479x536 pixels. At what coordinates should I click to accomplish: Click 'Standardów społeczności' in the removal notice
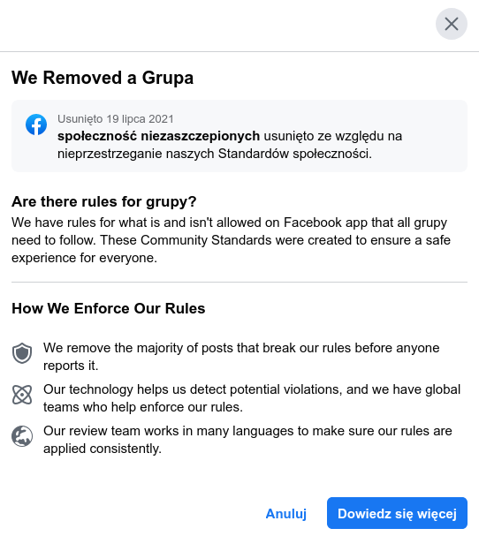point(295,154)
